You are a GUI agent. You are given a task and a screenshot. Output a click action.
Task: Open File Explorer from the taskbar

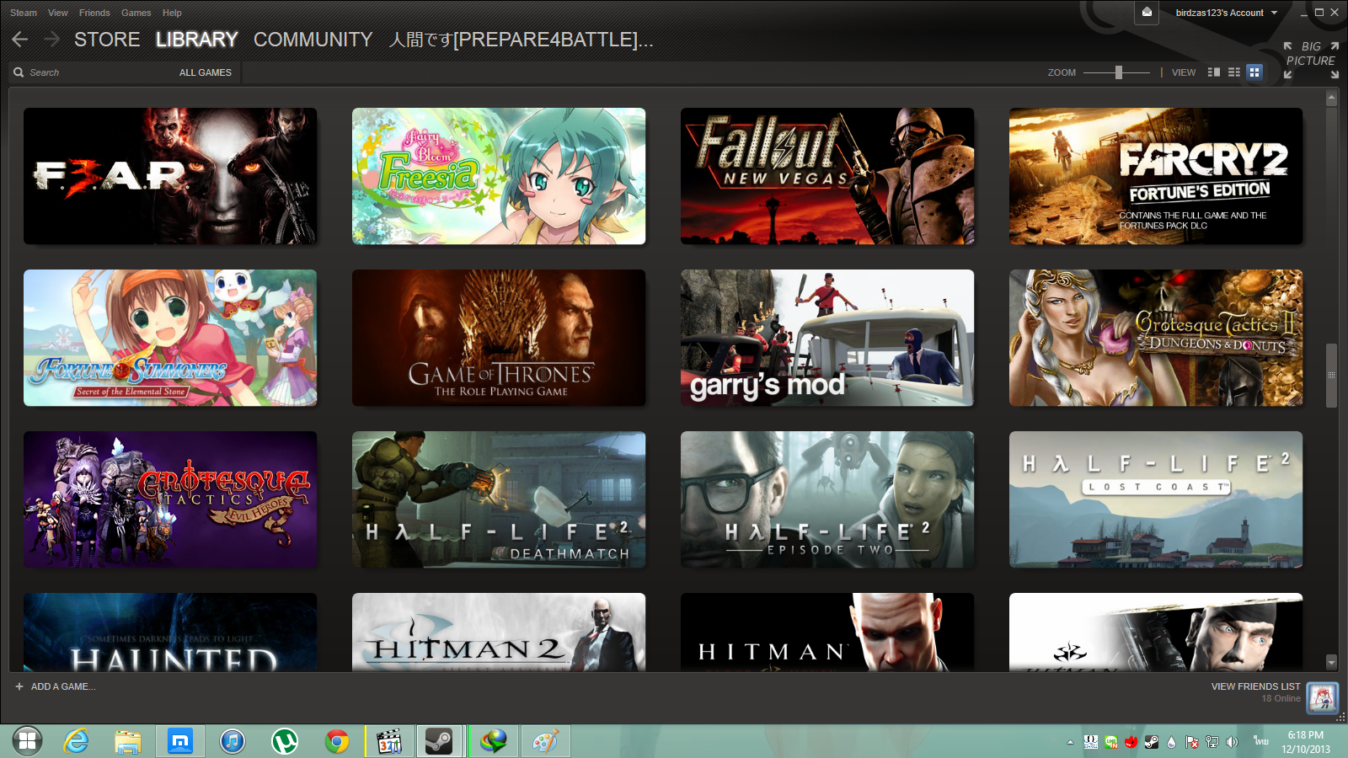click(x=128, y=741)
